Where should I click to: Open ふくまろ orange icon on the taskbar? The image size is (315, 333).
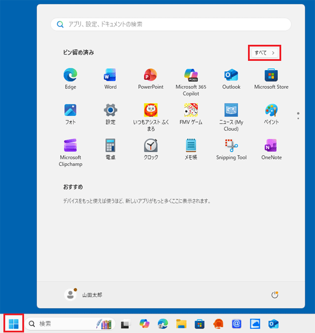(x=218, y=324)
